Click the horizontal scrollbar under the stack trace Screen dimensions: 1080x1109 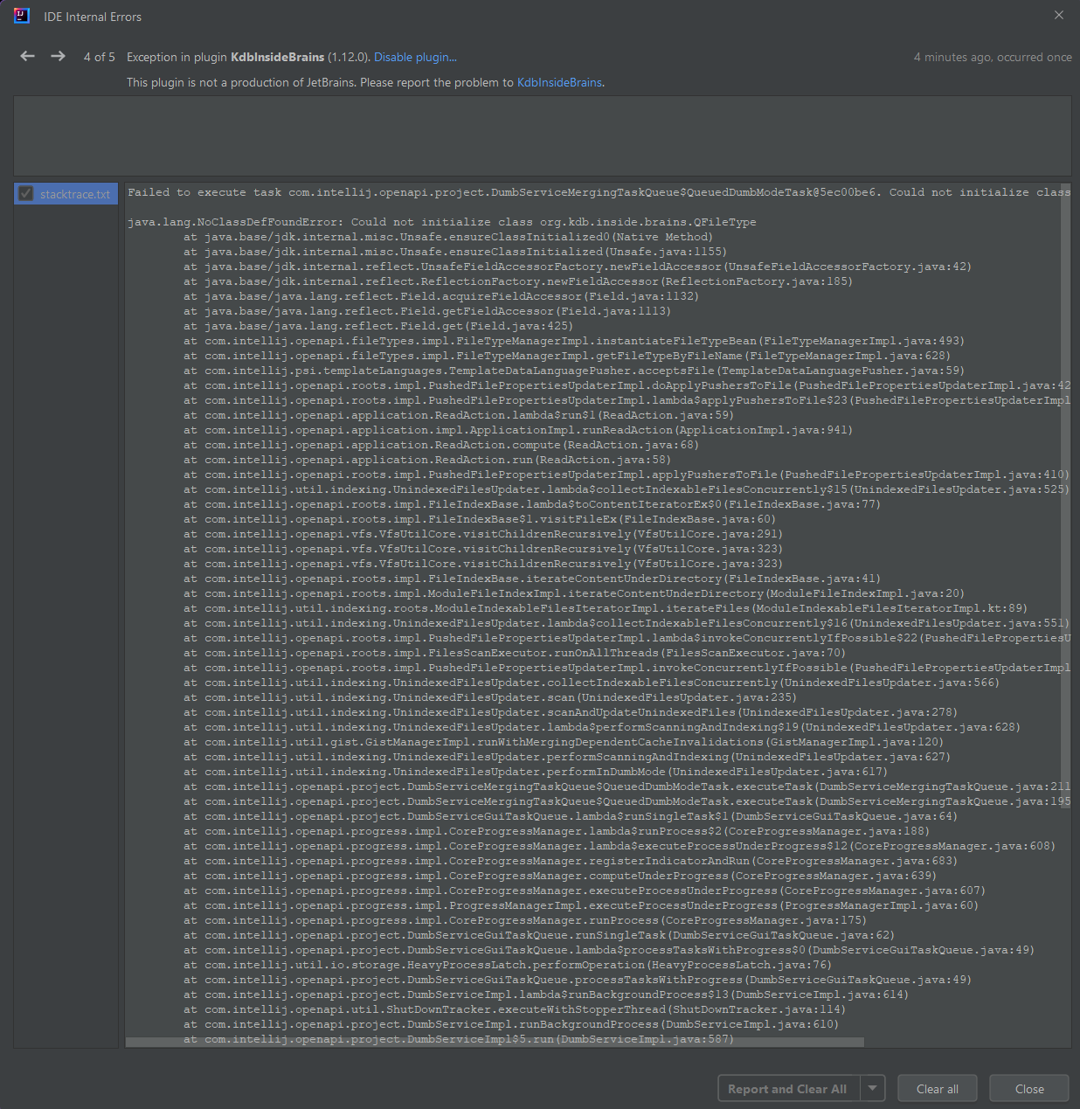tap(495, 1042)
